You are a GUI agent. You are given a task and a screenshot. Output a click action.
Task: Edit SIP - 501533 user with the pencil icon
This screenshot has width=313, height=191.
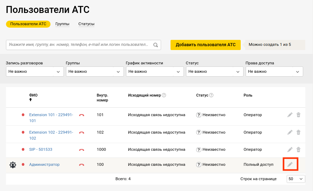(x=290, y=149)
